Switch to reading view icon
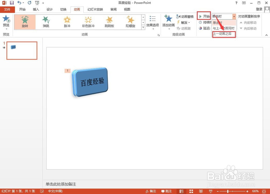Image resolution: width=270 pixels, height=194 pixels. pyautogui.click(x=201, y=191)
